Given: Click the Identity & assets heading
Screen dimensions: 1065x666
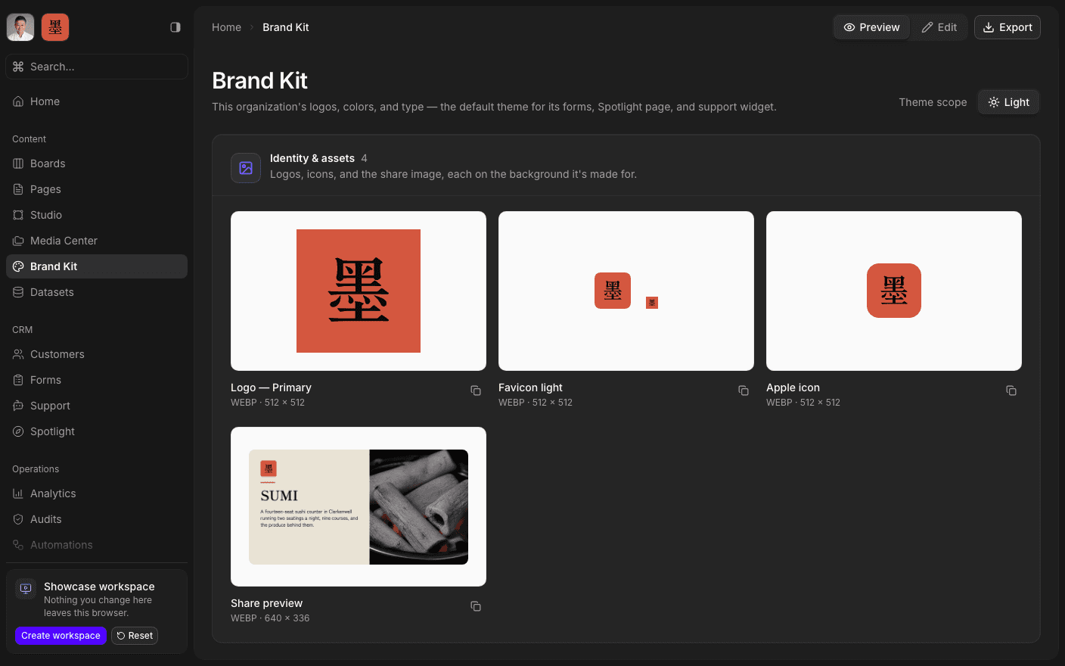Looking at the screenshot, I should pos(312,158).
